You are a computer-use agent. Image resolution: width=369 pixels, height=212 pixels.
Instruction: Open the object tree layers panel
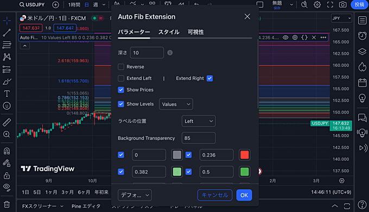[362, 52]
